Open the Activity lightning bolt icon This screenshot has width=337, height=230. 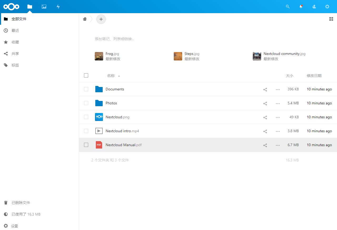(x=58, y=7)
